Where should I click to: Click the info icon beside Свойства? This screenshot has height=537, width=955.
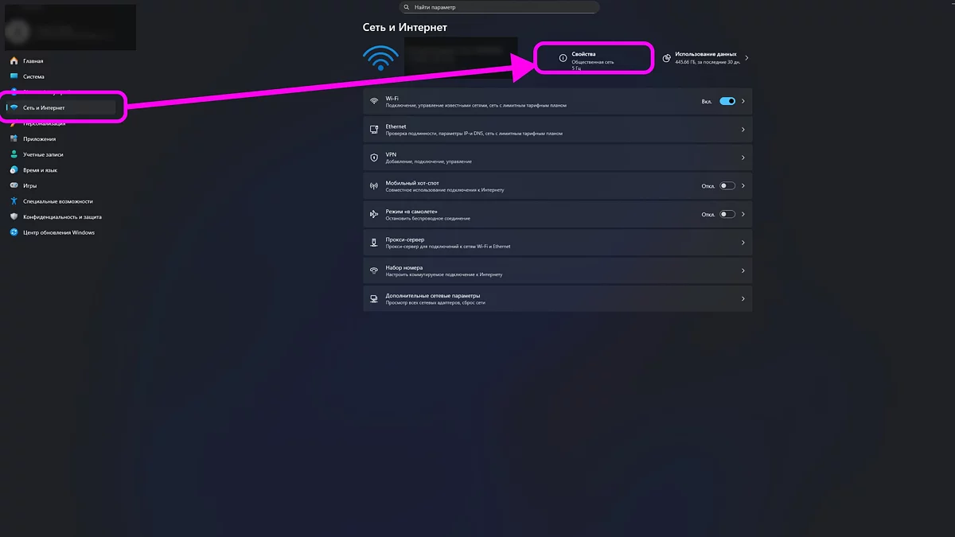[x=563, y=58]
